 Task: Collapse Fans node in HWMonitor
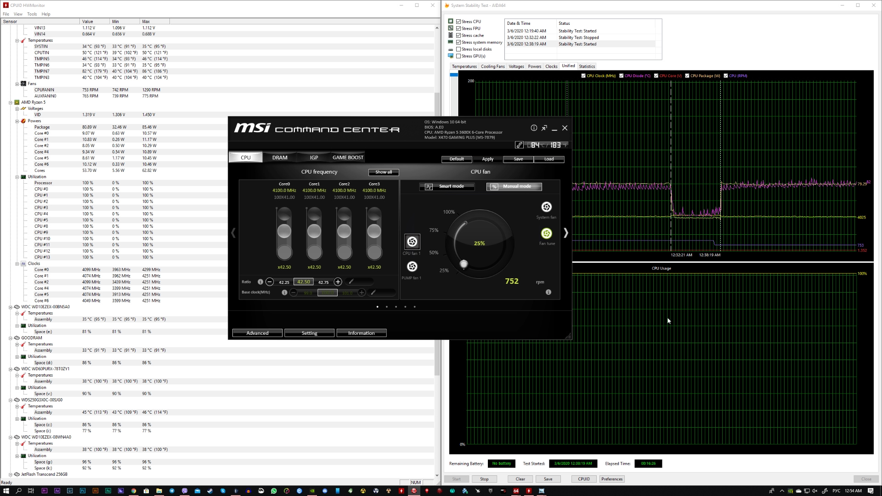(x=17, y=84)
